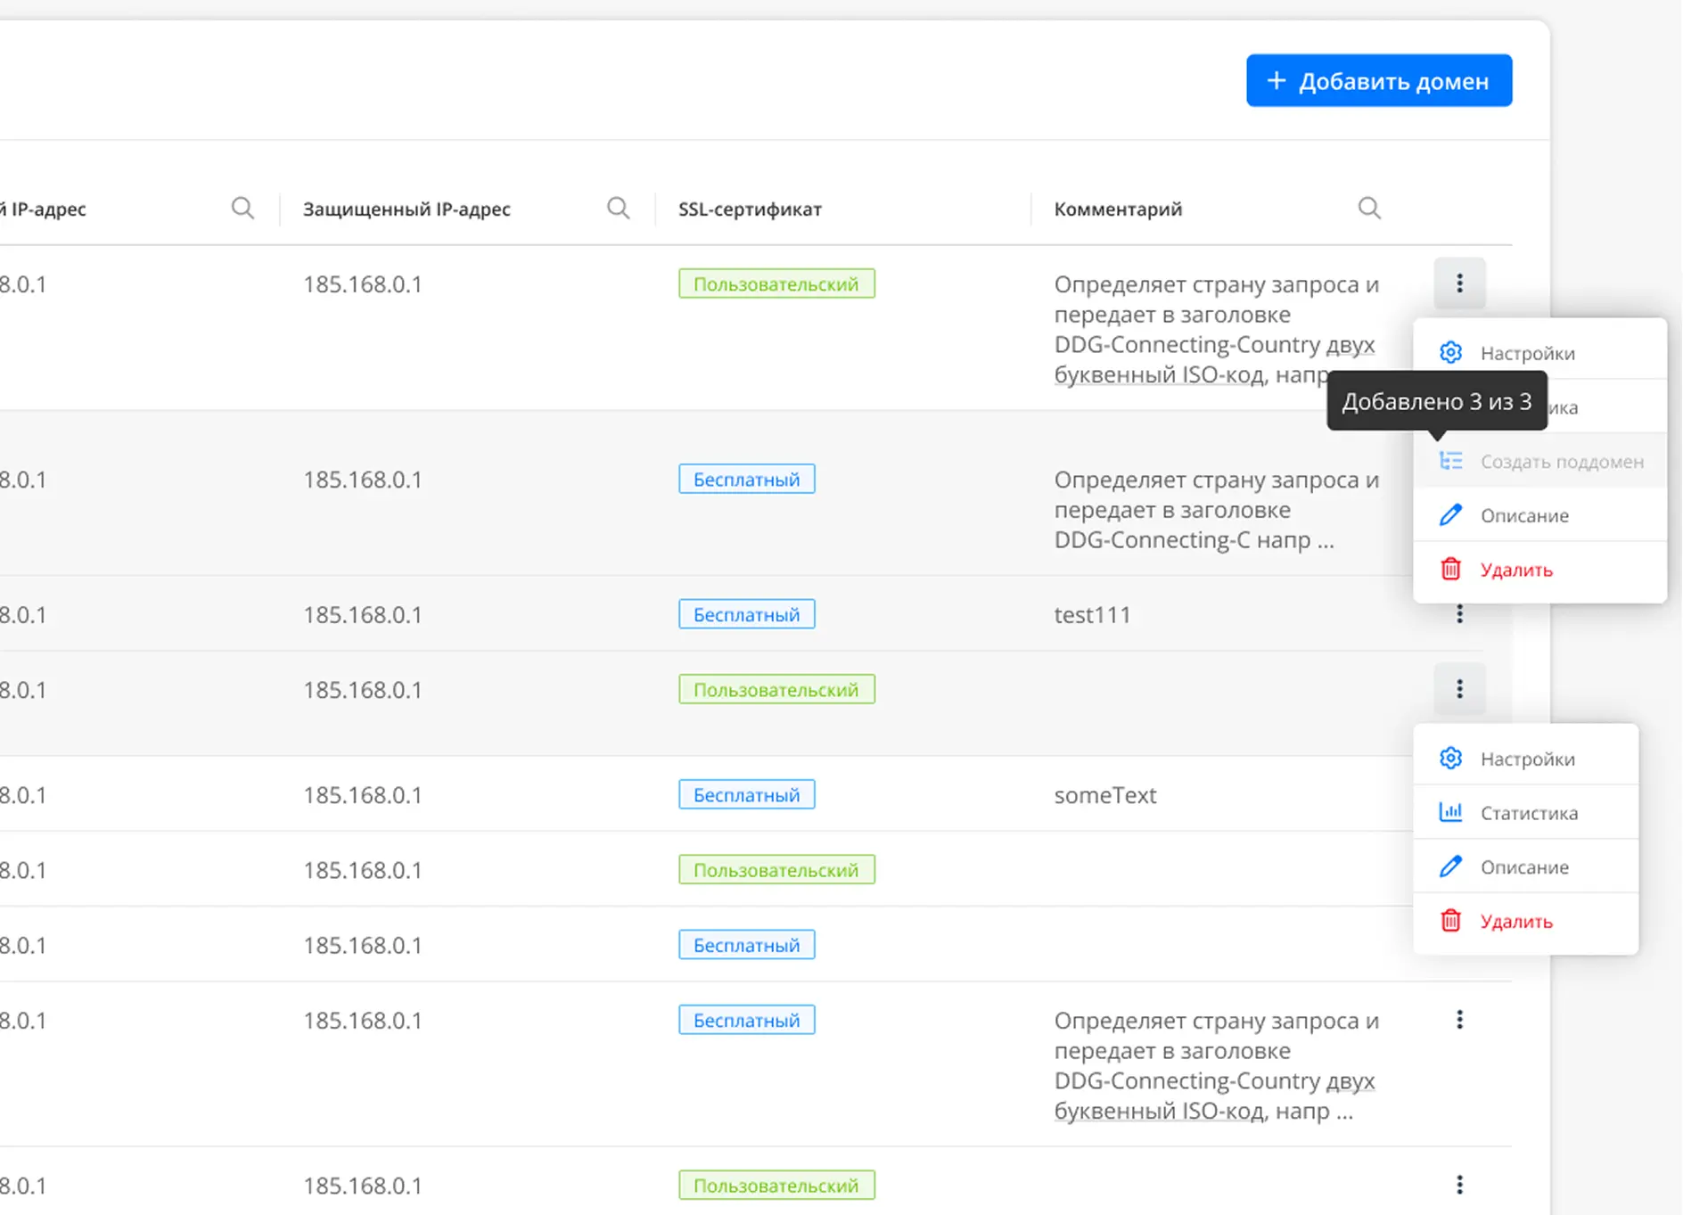Click comment 'test111'
This screenshot has height=1215, width=1683.
coord(1092,614)
